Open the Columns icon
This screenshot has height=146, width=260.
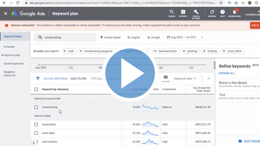(x=165, y=79)
